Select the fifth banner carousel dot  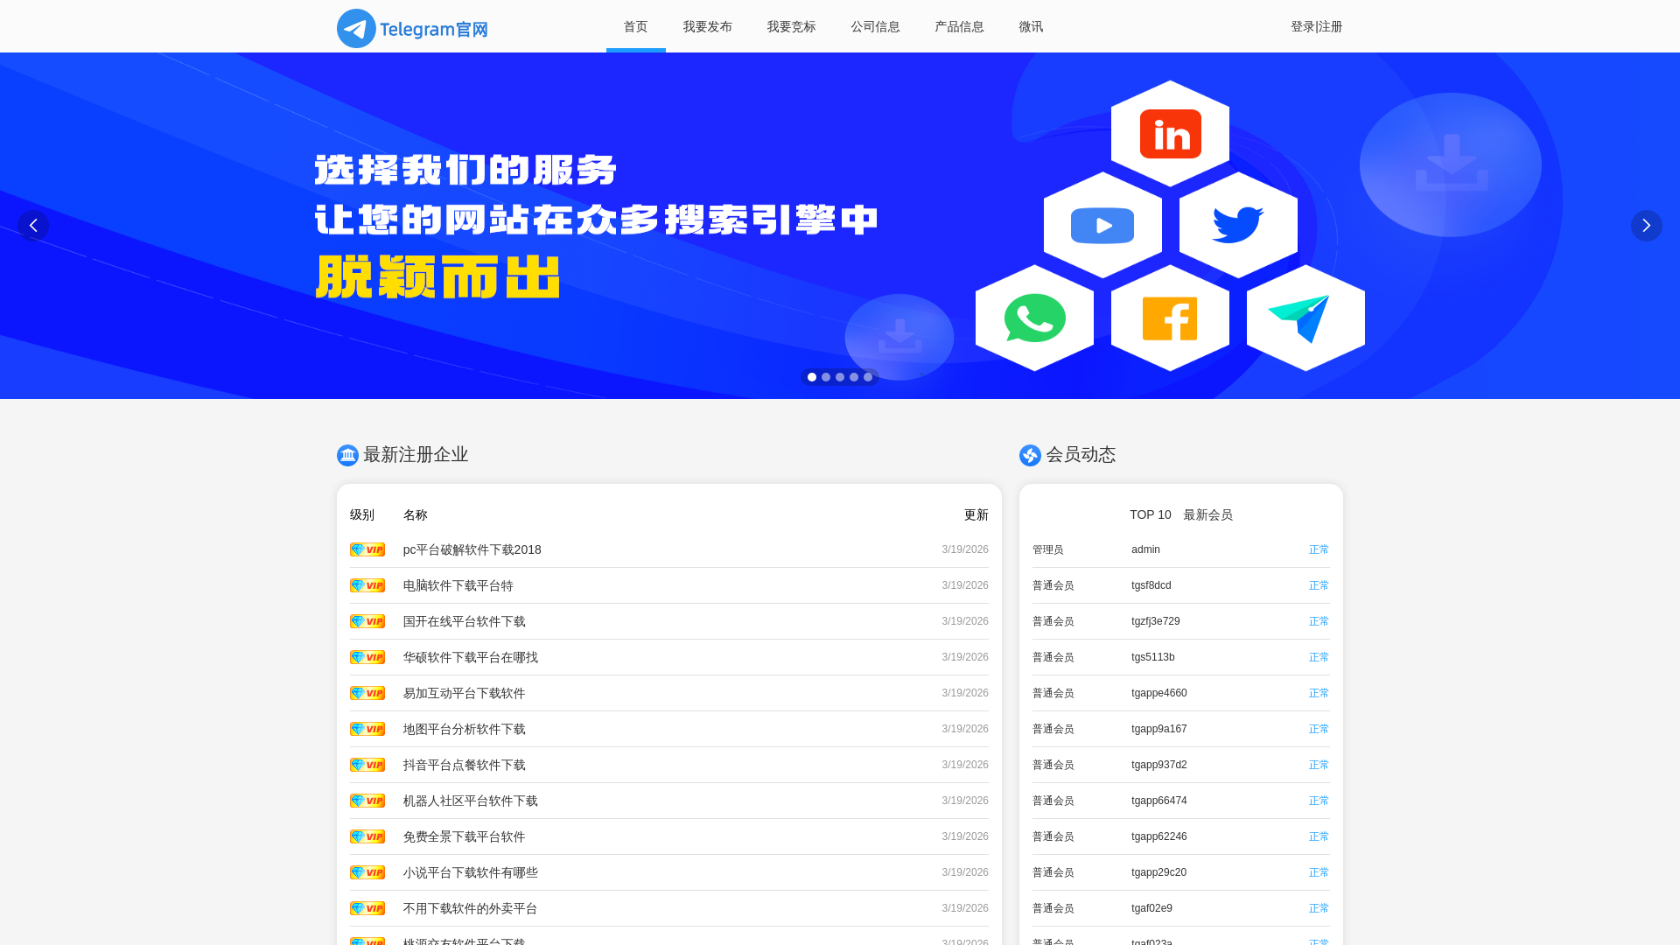pyautogui.click(x=868, y=377)
